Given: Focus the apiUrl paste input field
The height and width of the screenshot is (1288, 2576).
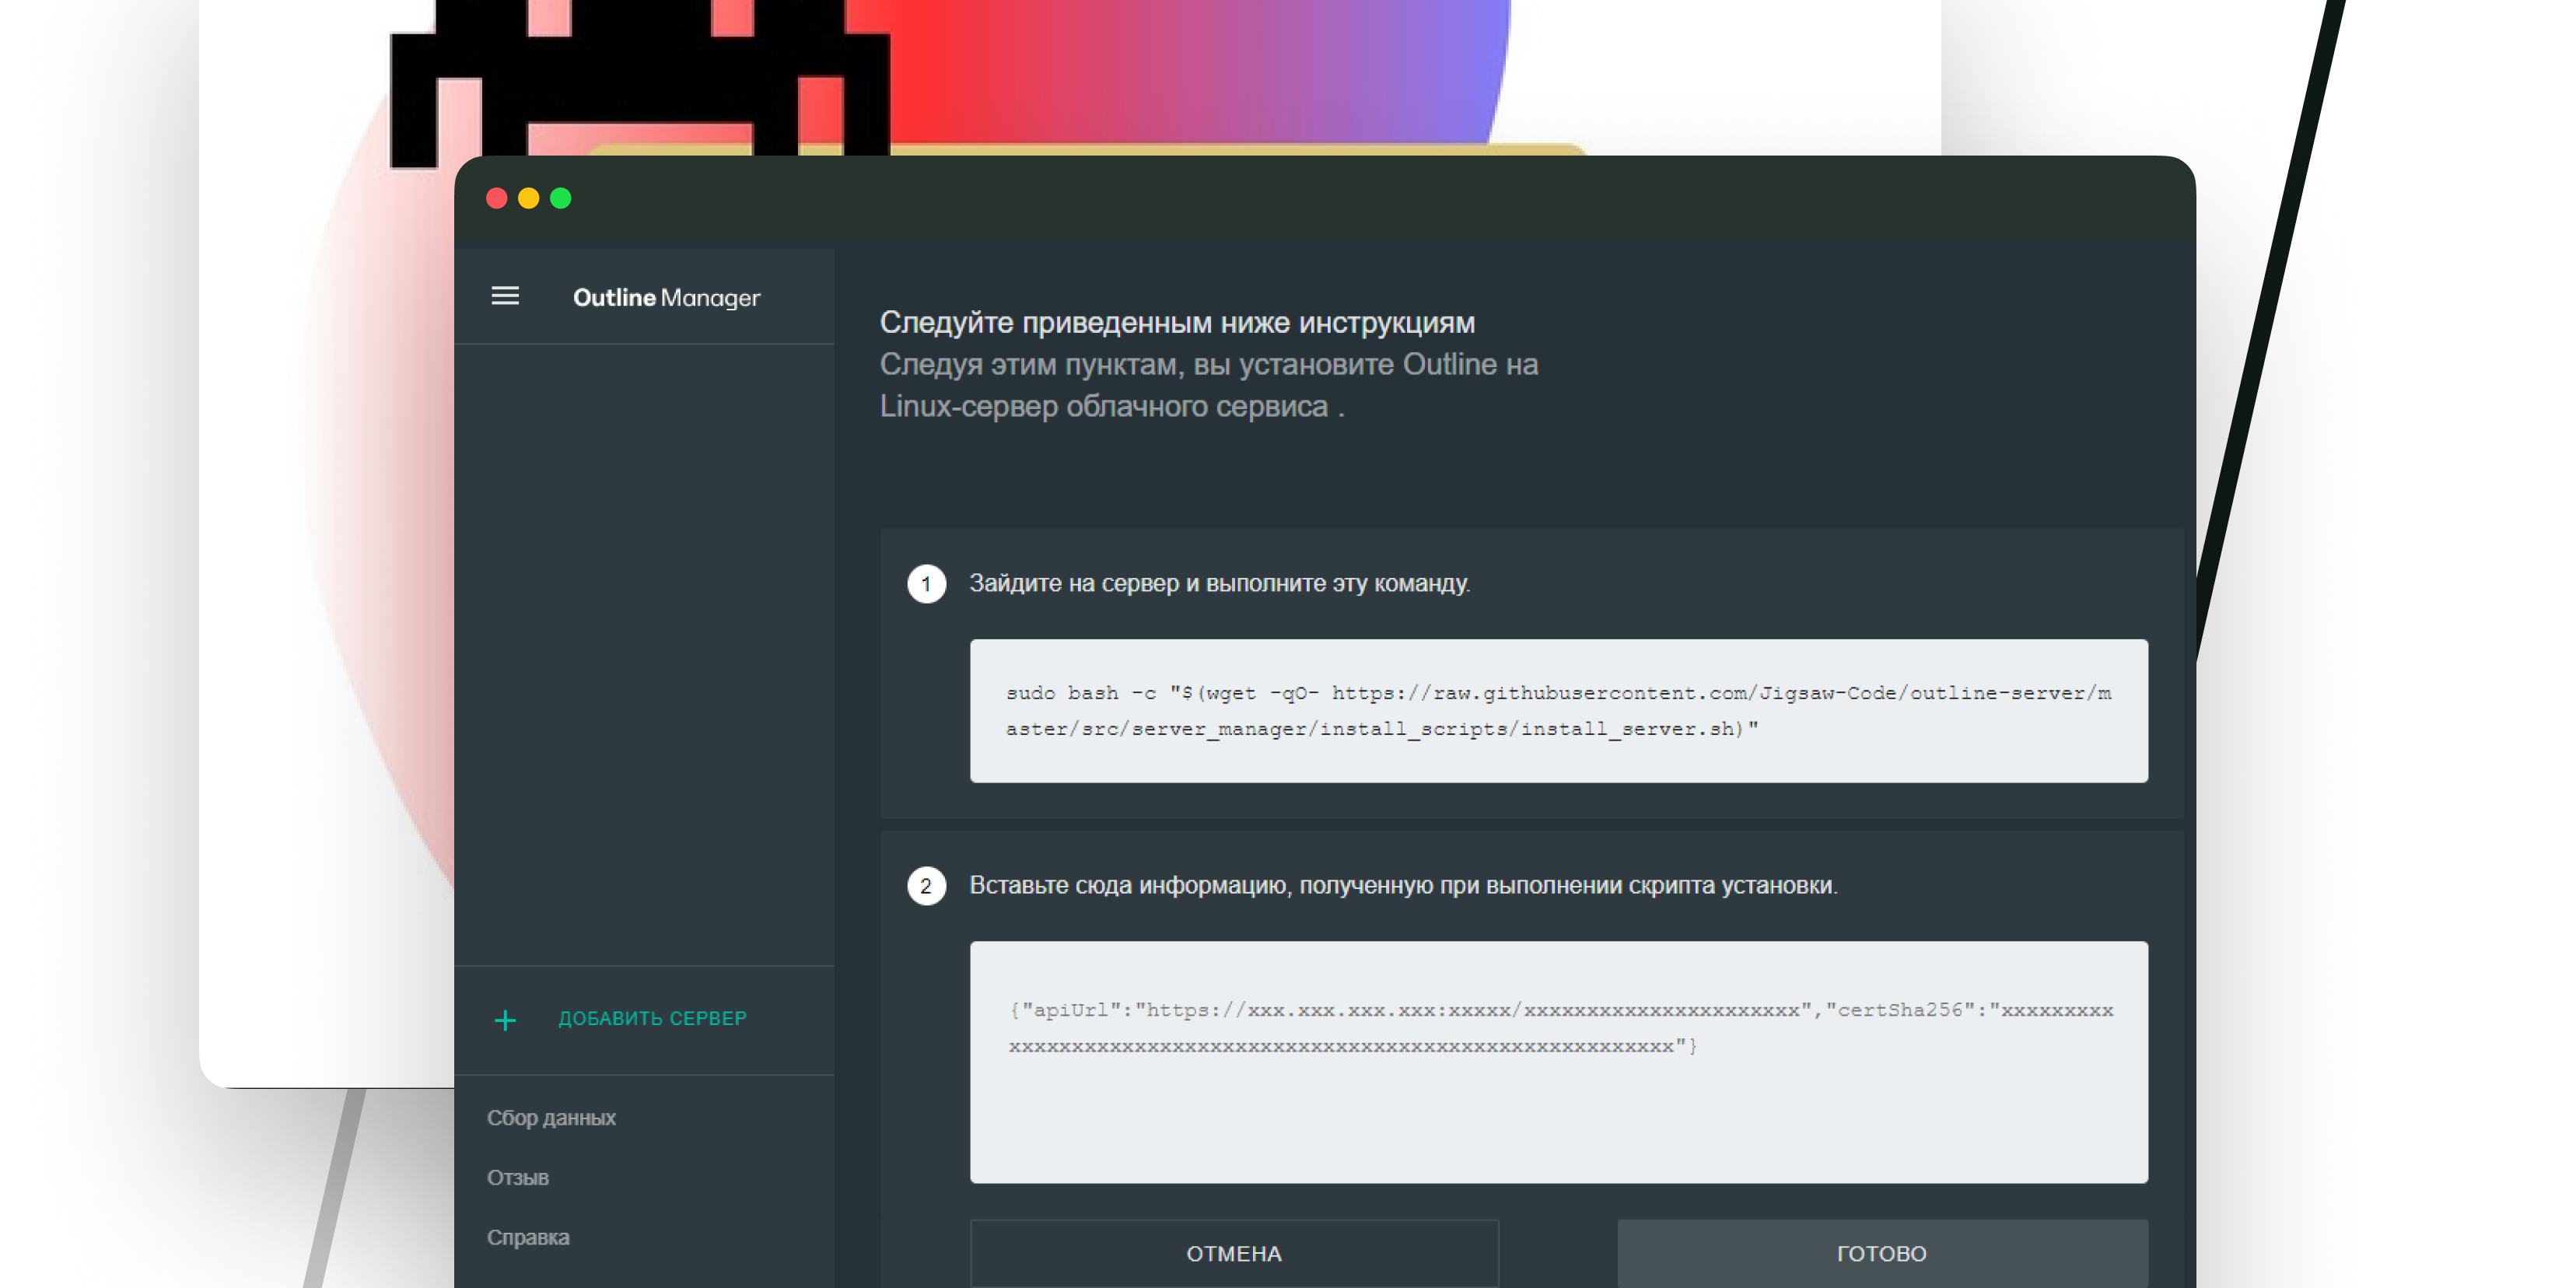Looking at the screenshot, I should pyautogui.click(x=1558, y=1061).
